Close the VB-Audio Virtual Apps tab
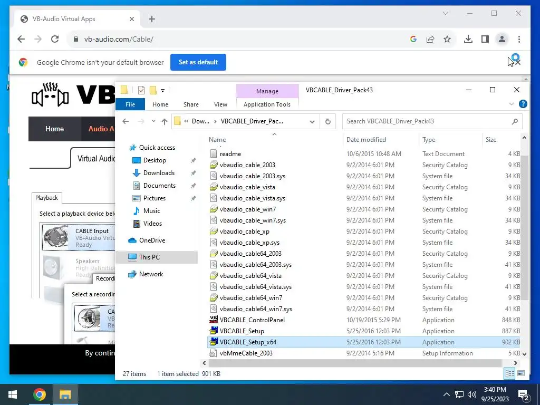The height and width of the screenshot is (405, 540). tap(131, 19)
